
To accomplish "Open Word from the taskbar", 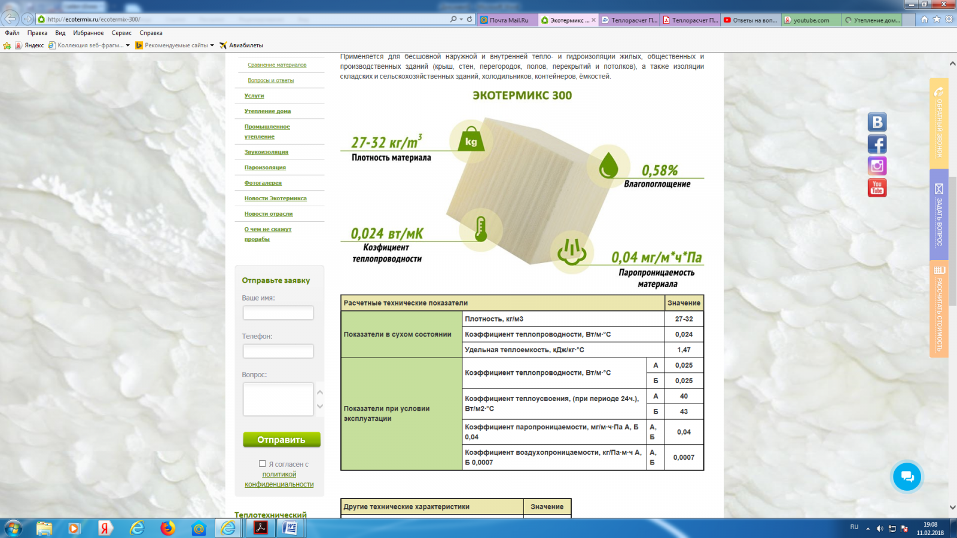I will [291, 528].
